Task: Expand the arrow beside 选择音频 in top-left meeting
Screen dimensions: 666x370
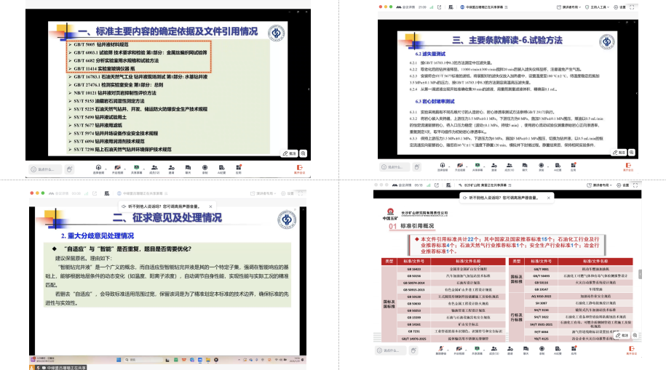Action: [x=105, y=166]
